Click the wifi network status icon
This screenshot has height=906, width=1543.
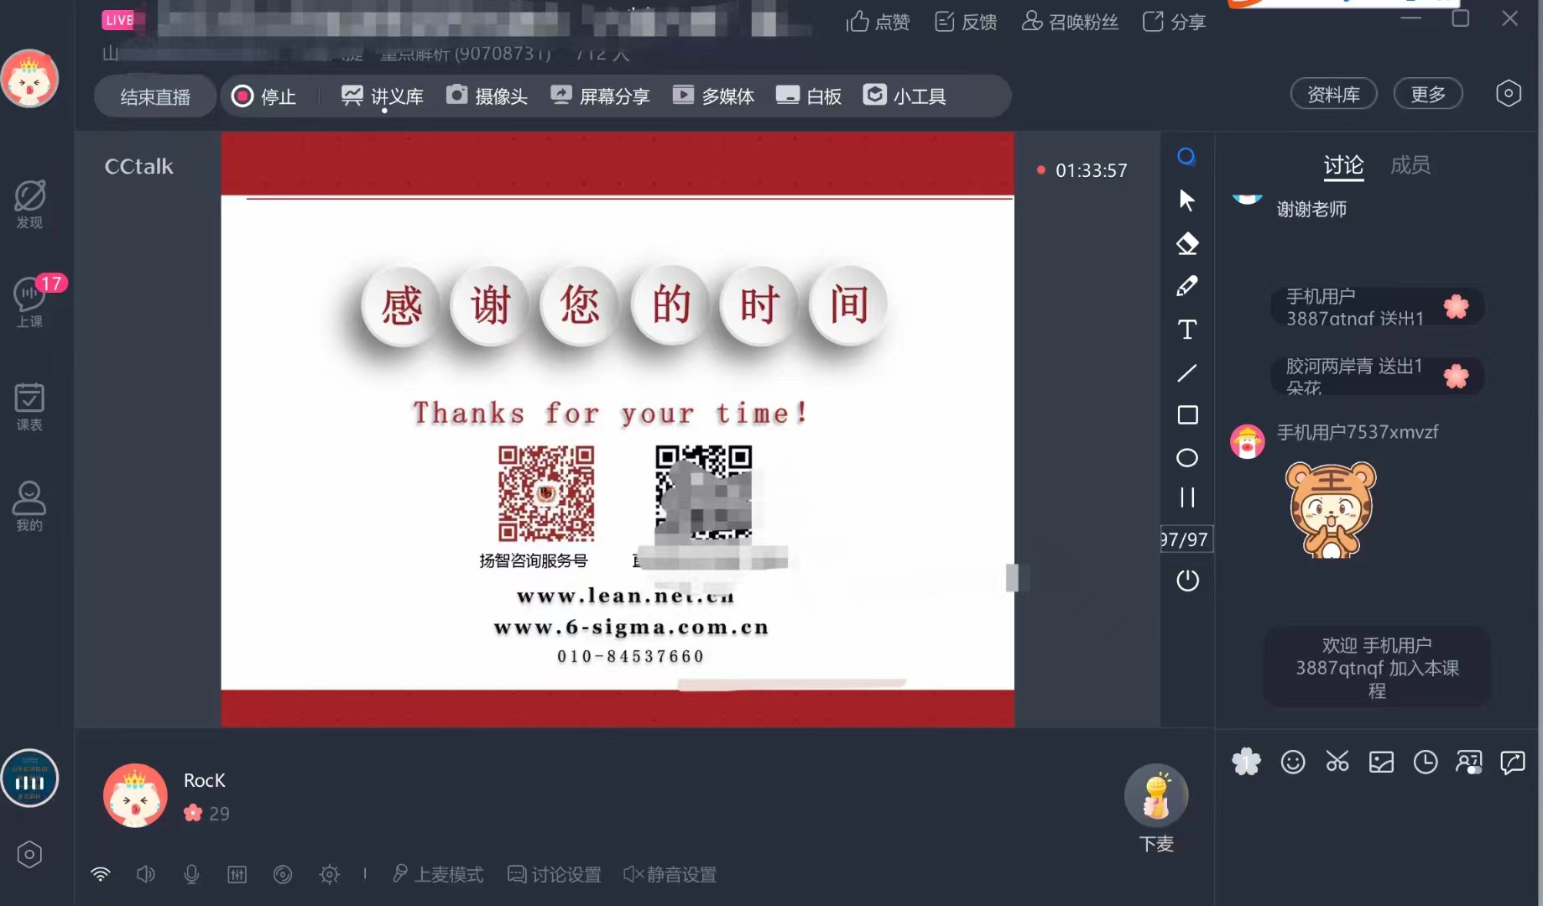pos(101,874)
